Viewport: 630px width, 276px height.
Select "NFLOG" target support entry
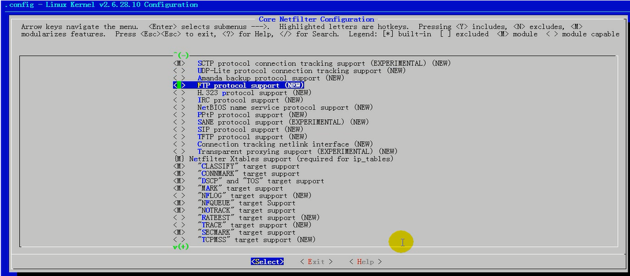pos(254,196)
